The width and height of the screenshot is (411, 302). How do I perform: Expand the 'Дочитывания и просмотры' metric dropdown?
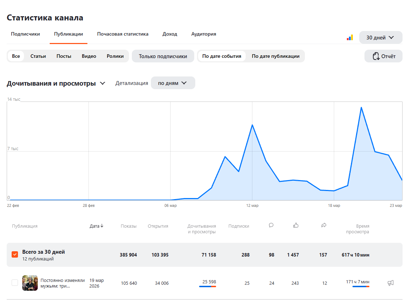pos(103,84)
